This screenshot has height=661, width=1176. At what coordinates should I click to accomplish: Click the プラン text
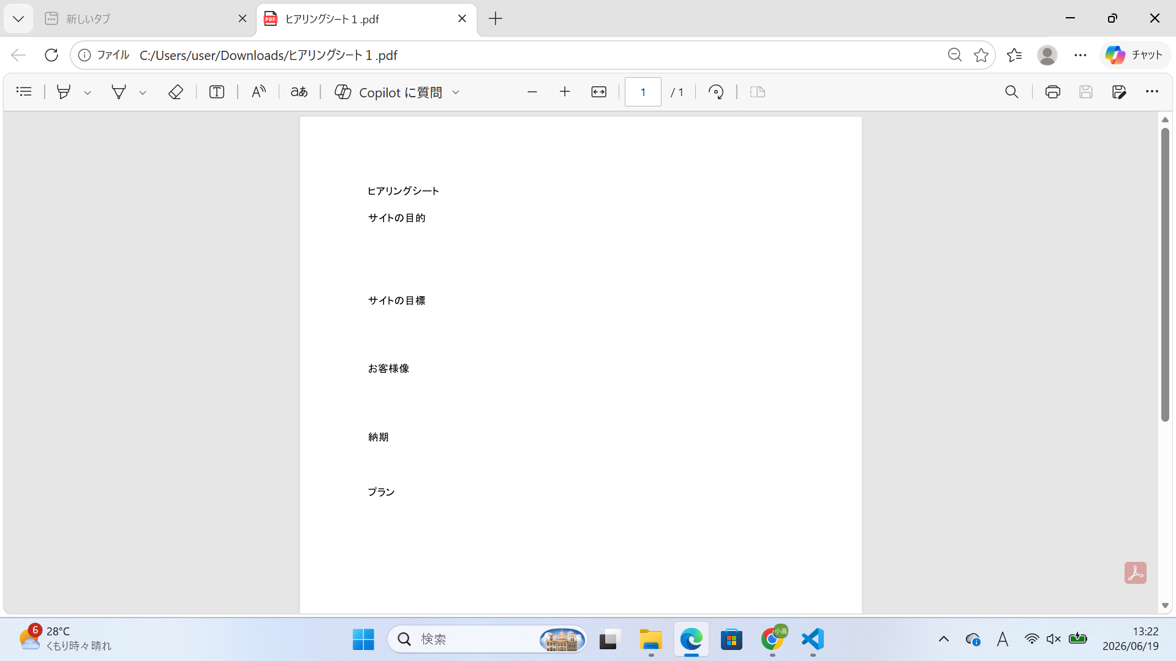pos(381,492)
